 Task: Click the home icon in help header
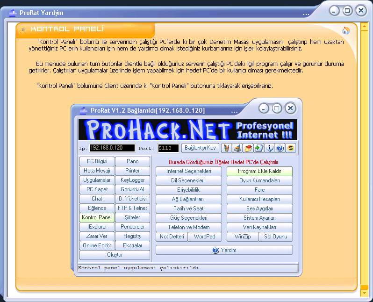pyautogui.click(x=346, y=31)
